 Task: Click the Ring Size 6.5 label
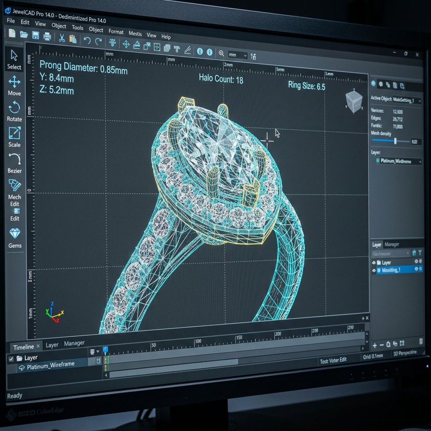306,86
